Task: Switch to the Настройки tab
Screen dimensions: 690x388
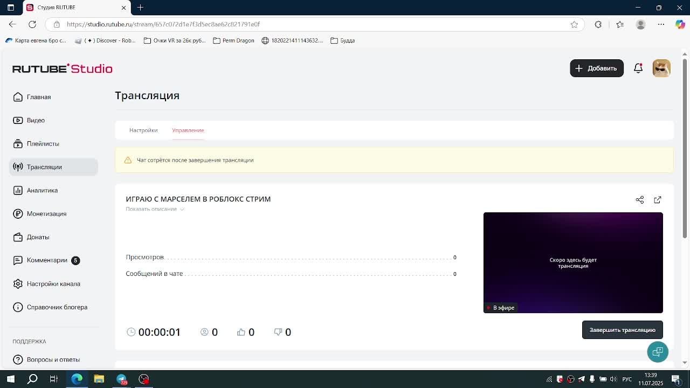Action: click(143, 130)
